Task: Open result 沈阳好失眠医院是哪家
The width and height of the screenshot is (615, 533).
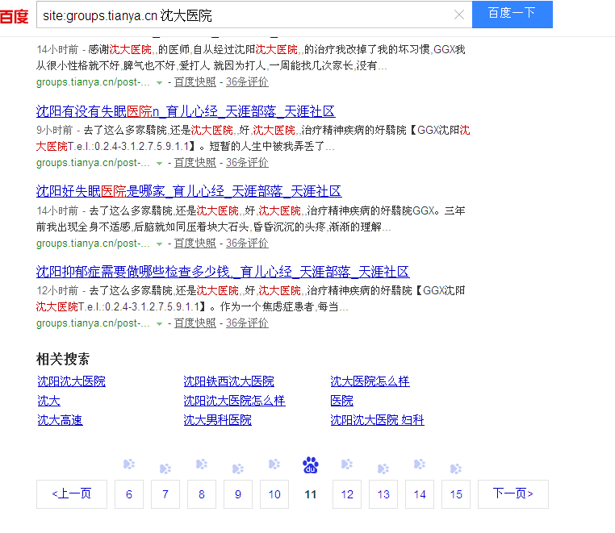Action: pyautogui.click(x=189, y=191)
